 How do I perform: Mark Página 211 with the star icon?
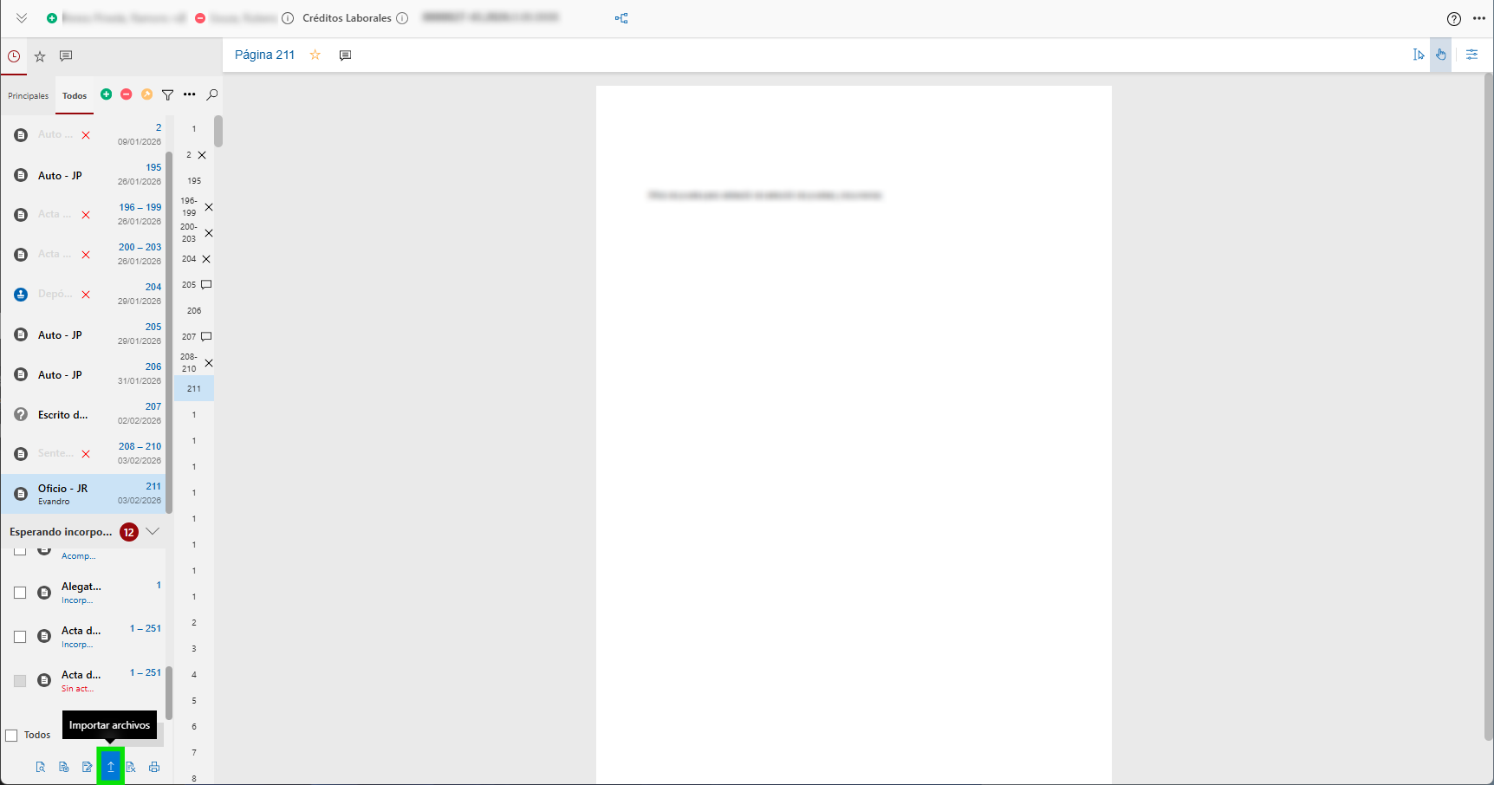pos(315,55)
